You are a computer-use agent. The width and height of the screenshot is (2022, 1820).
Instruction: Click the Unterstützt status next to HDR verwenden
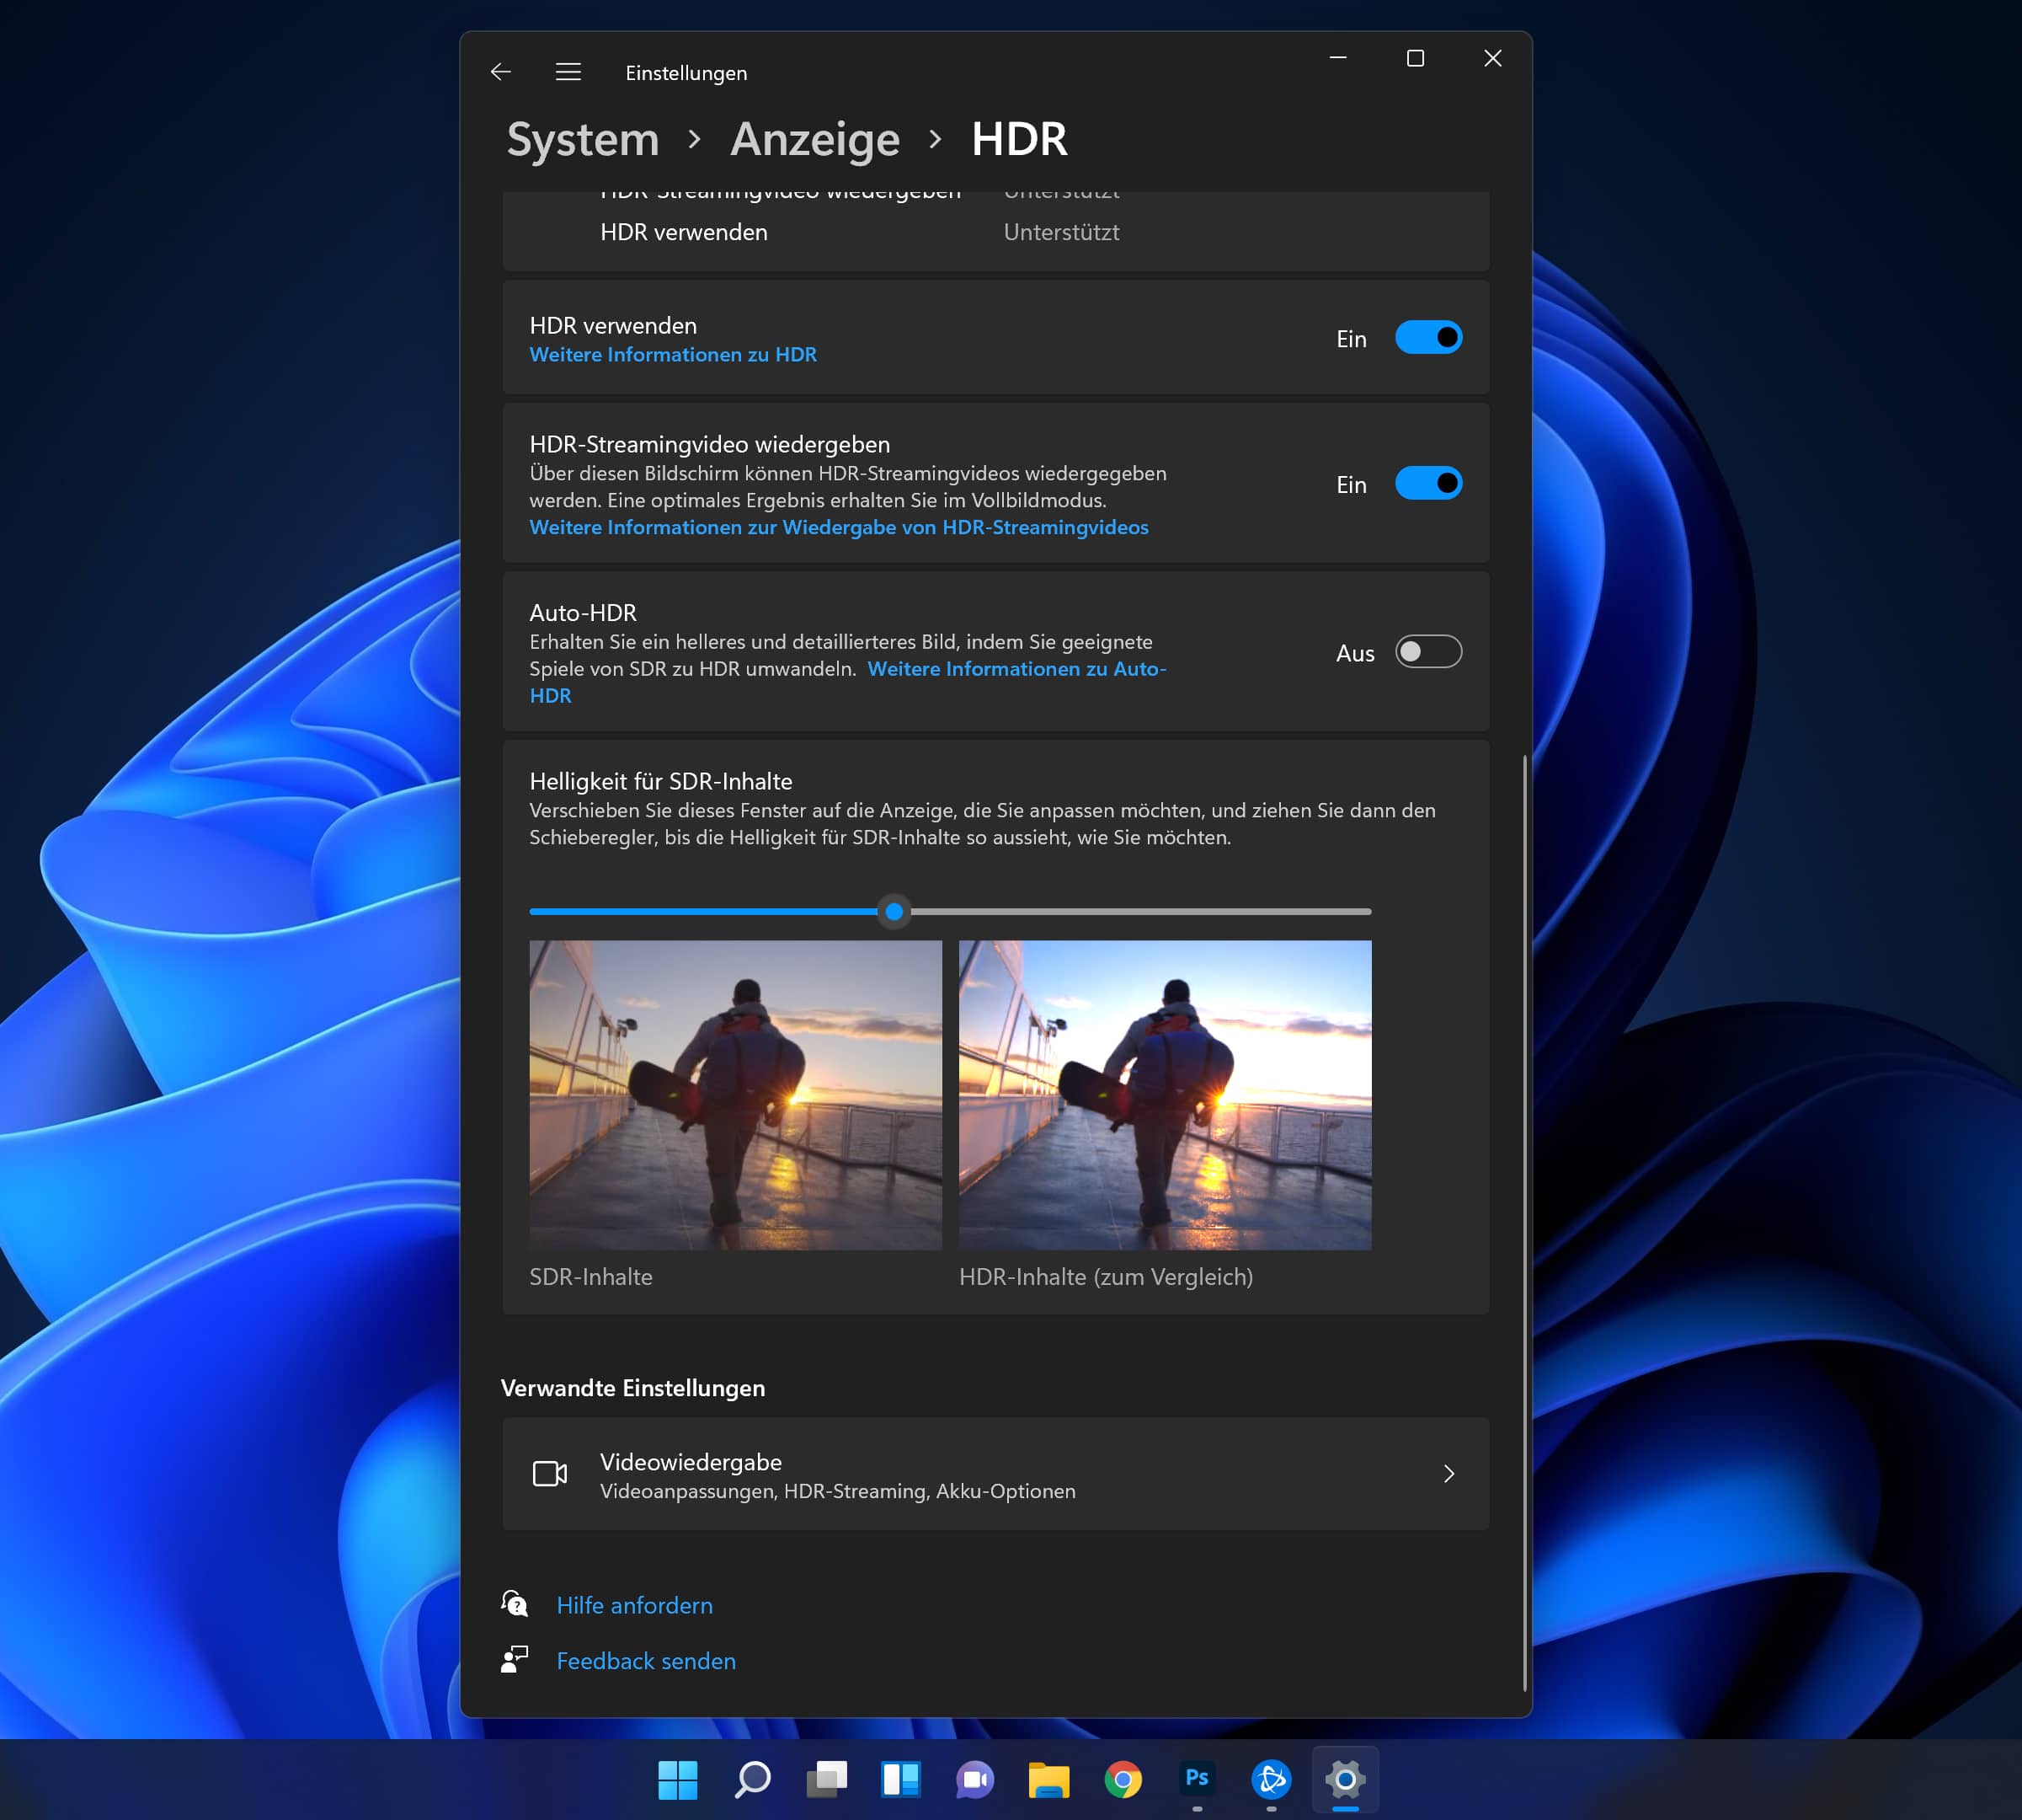1061,232
